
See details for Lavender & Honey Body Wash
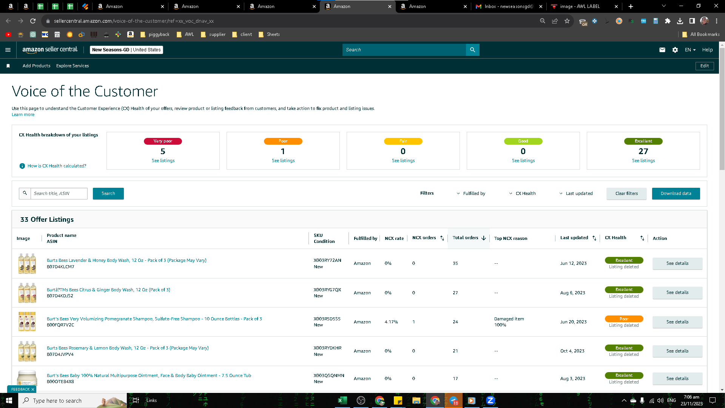pos(677,263)
